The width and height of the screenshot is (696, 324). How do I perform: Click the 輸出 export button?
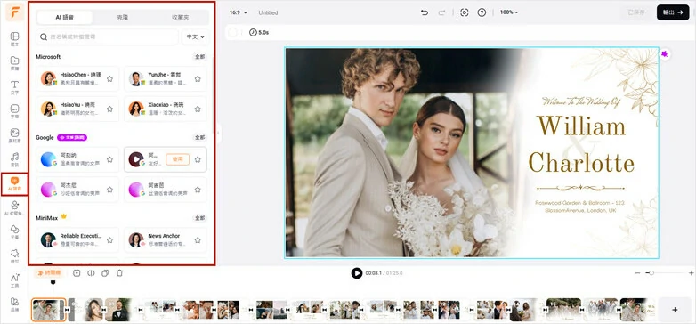click(x=673, y=12)
